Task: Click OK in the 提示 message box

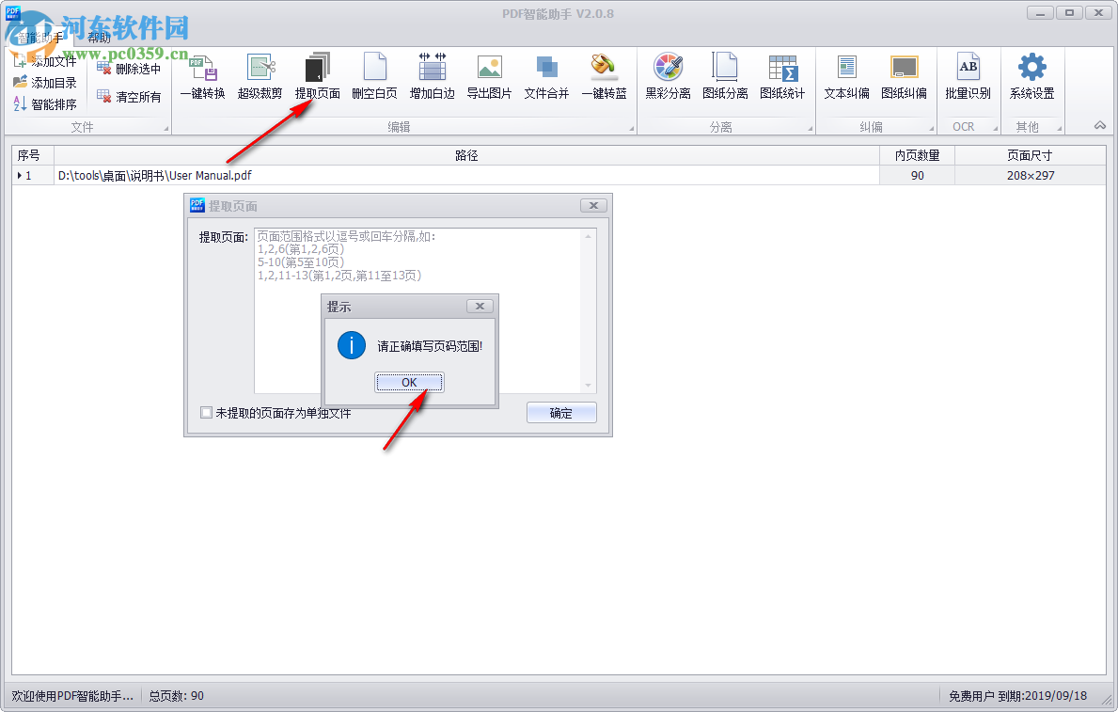Action: click(409, 383)
